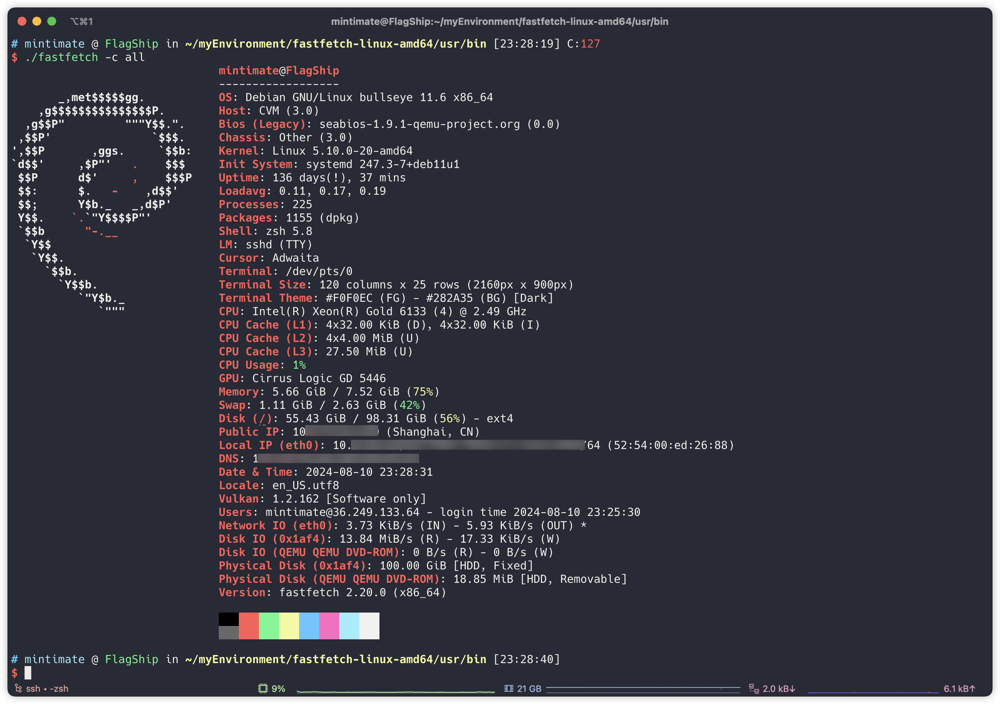
Task: Click the white color block in palette
Action: [369, 626]
